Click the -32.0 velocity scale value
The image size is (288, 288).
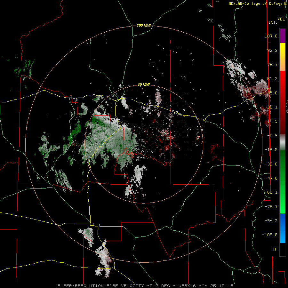coord(271,164)
